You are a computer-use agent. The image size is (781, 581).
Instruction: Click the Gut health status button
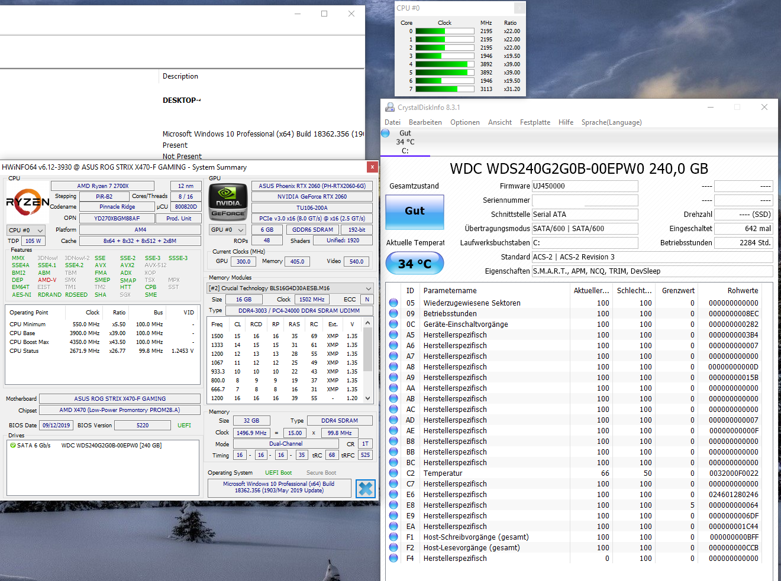(x=415, y=212)
